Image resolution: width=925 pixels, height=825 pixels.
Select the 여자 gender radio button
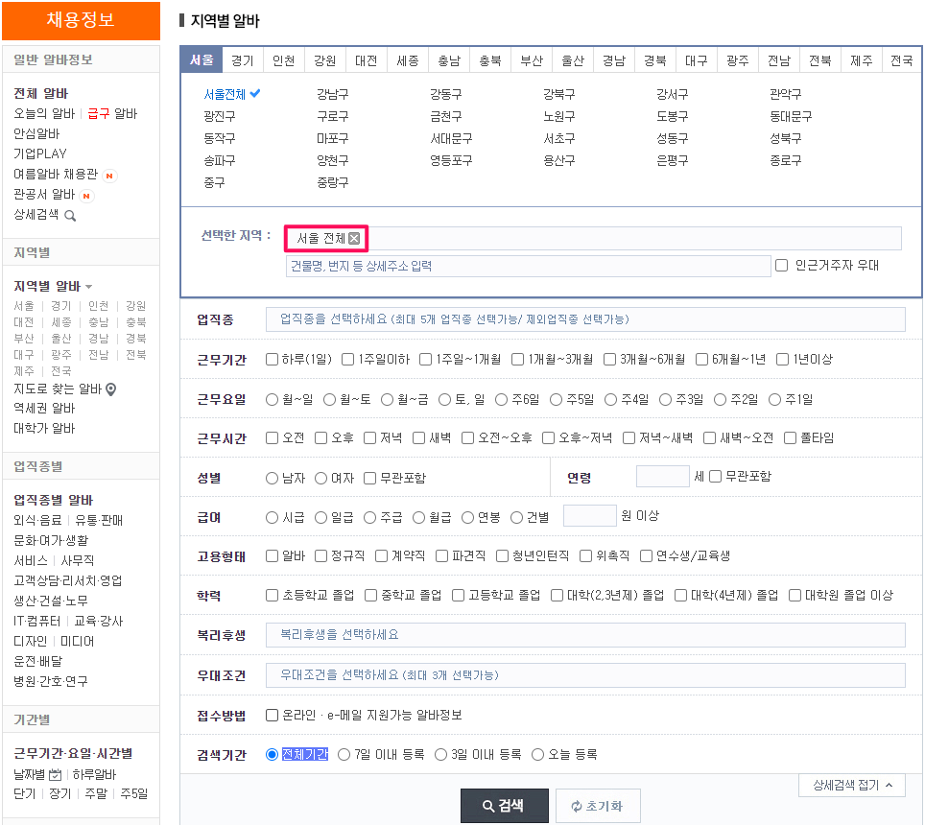(320, 479)
